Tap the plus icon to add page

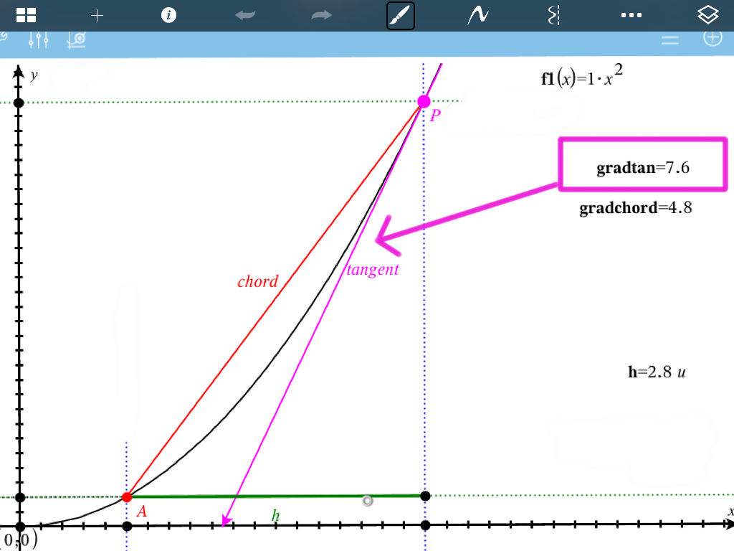click(x=97, y=15)
